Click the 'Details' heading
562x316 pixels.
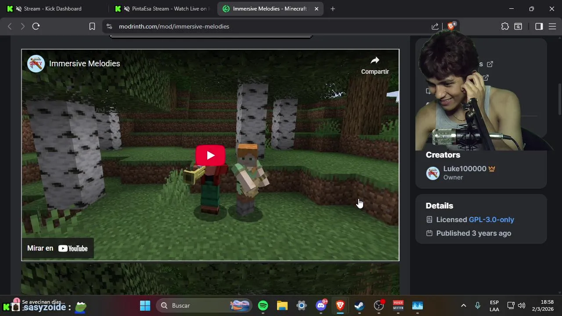coord(439,206)
